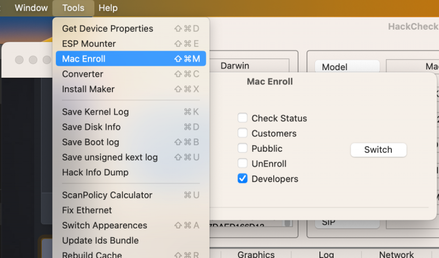Switch to the Graphics tab
The width and height of the screenshot is (439, 258).
coord(256,254)
